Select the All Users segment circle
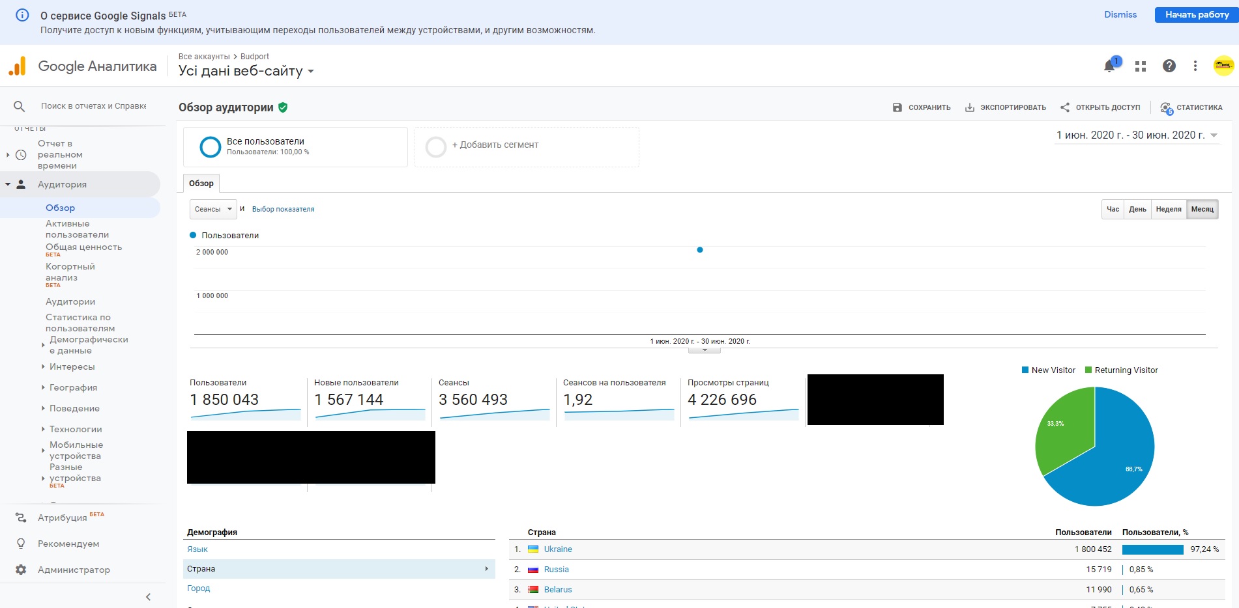The width and height of the screenshot is (1239, 608). pos(211,146)
